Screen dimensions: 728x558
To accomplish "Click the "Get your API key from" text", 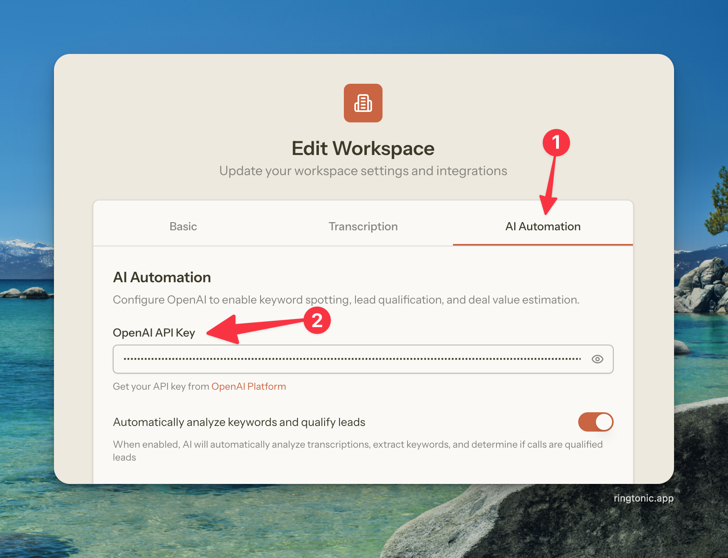I will point(161,386).
